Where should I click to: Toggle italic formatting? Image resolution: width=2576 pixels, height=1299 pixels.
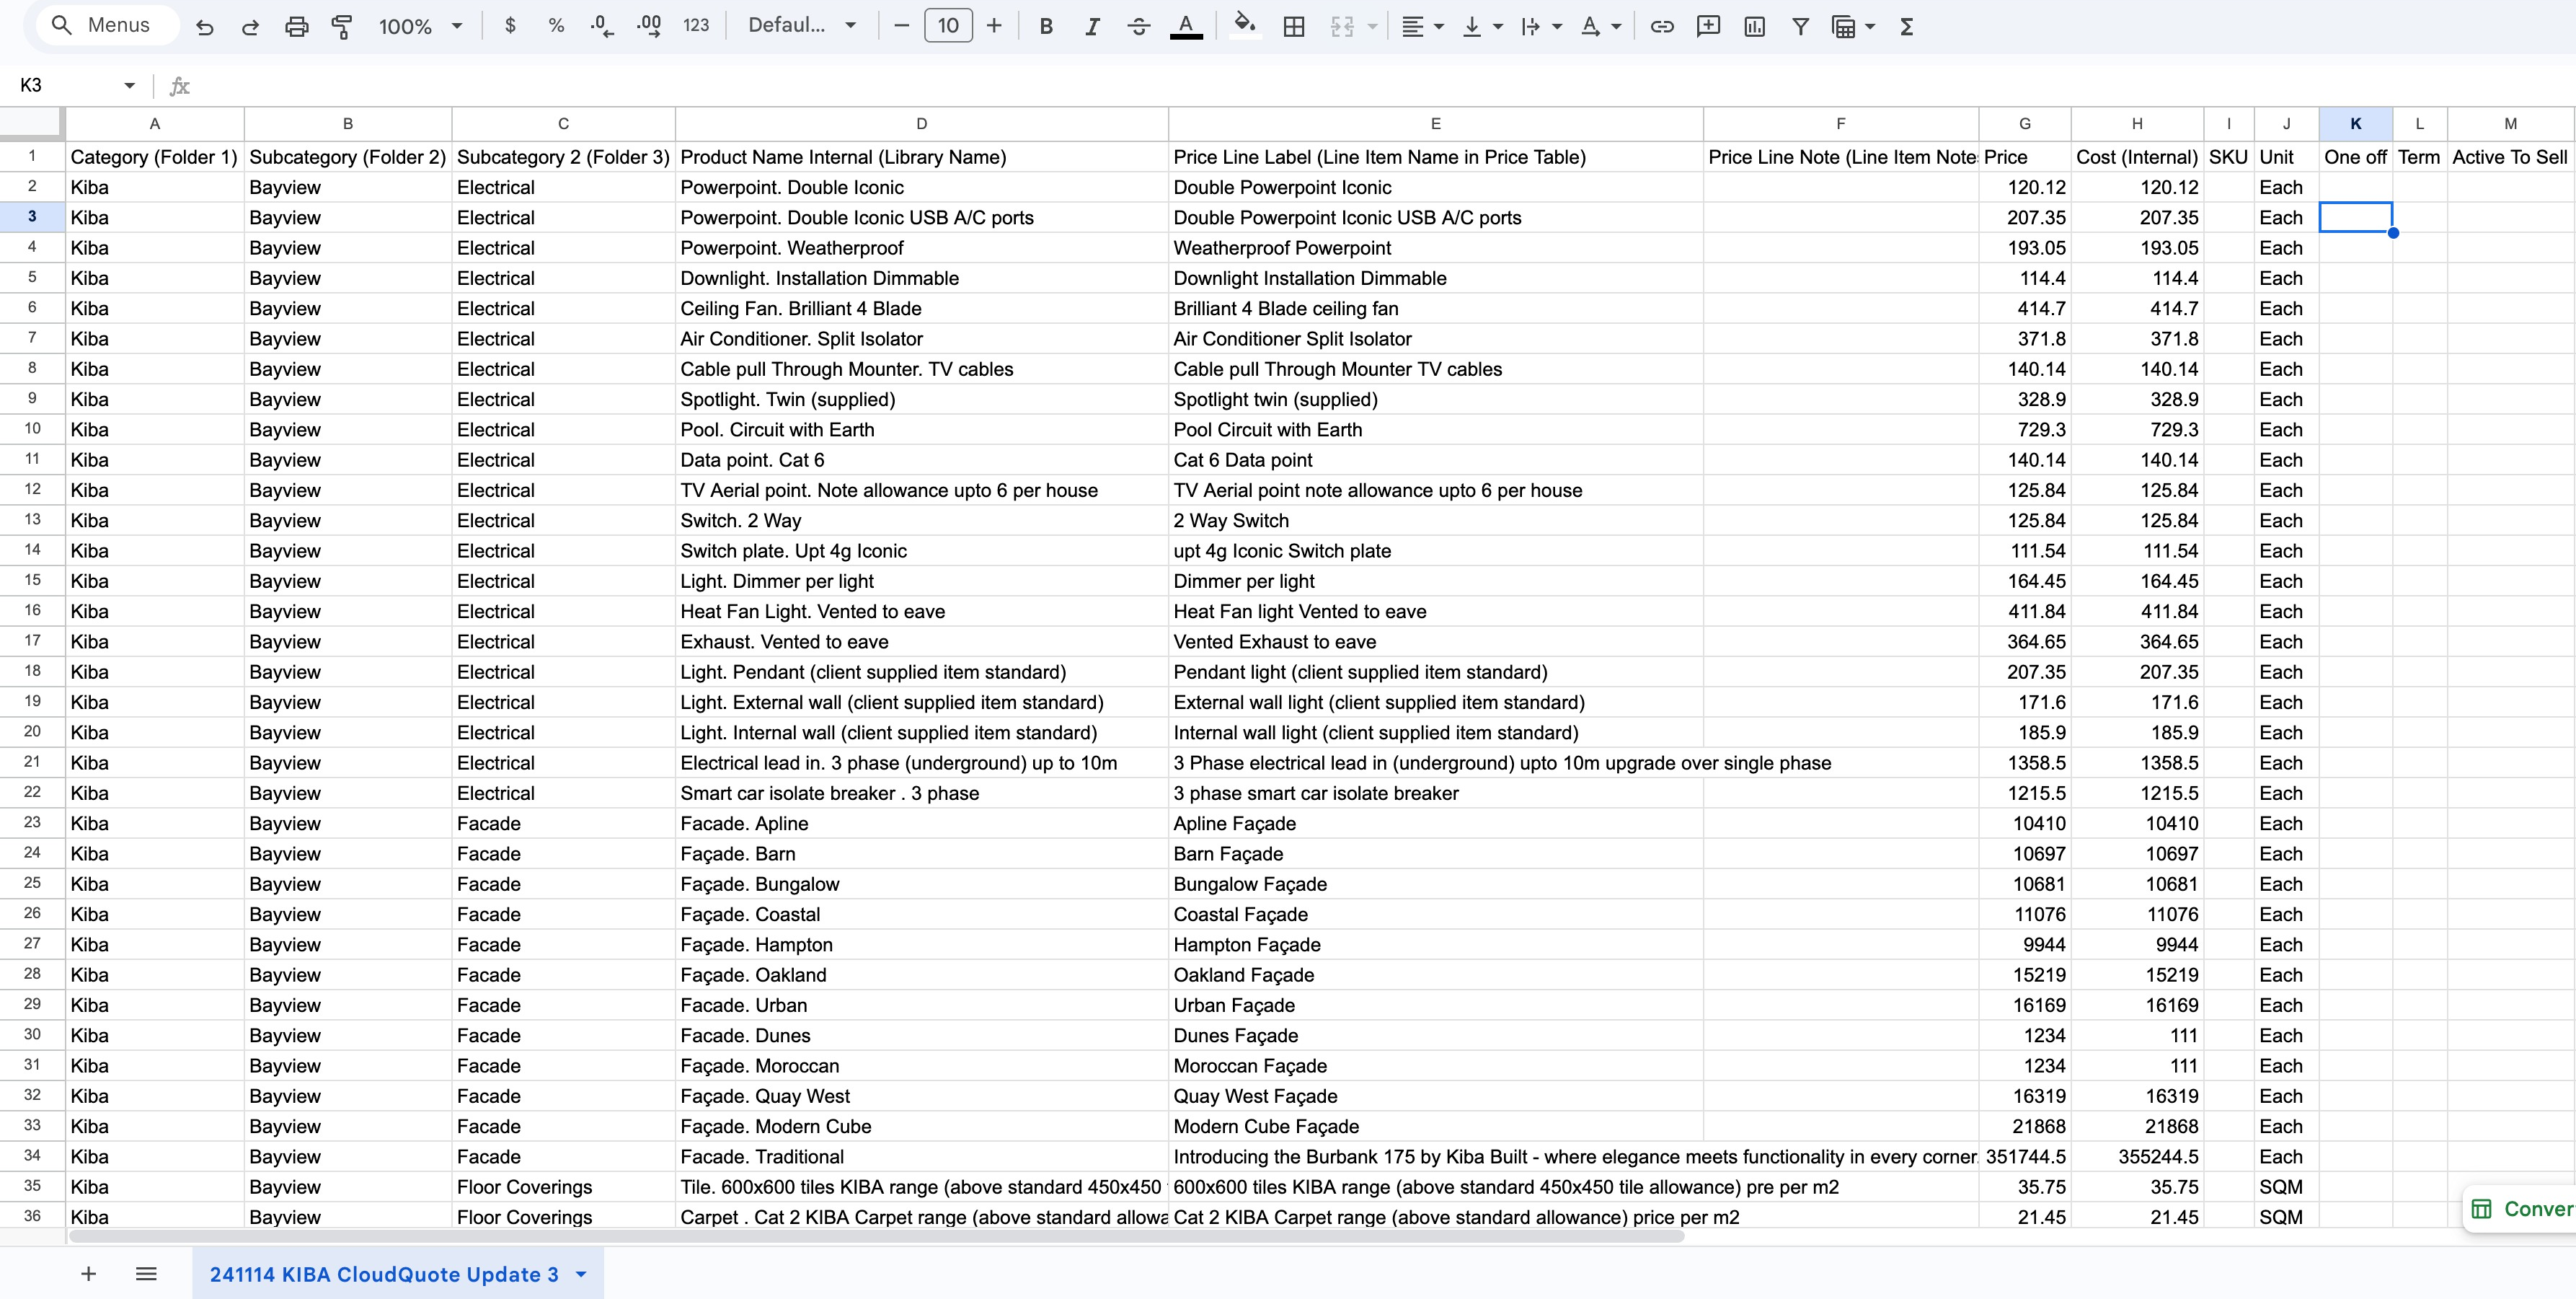coord(1092,27)
